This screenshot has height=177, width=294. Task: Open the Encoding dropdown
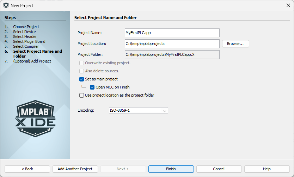(139, 111)
